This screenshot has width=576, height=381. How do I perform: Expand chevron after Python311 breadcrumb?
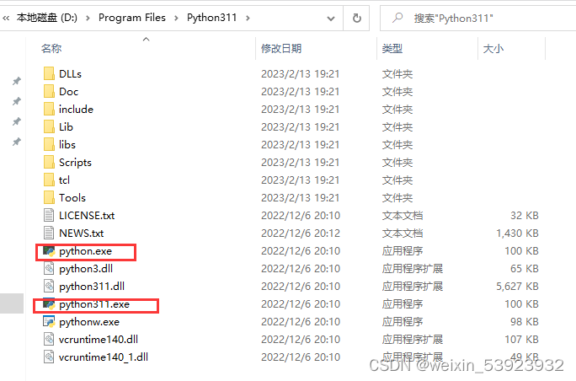[x=248, y=18]
